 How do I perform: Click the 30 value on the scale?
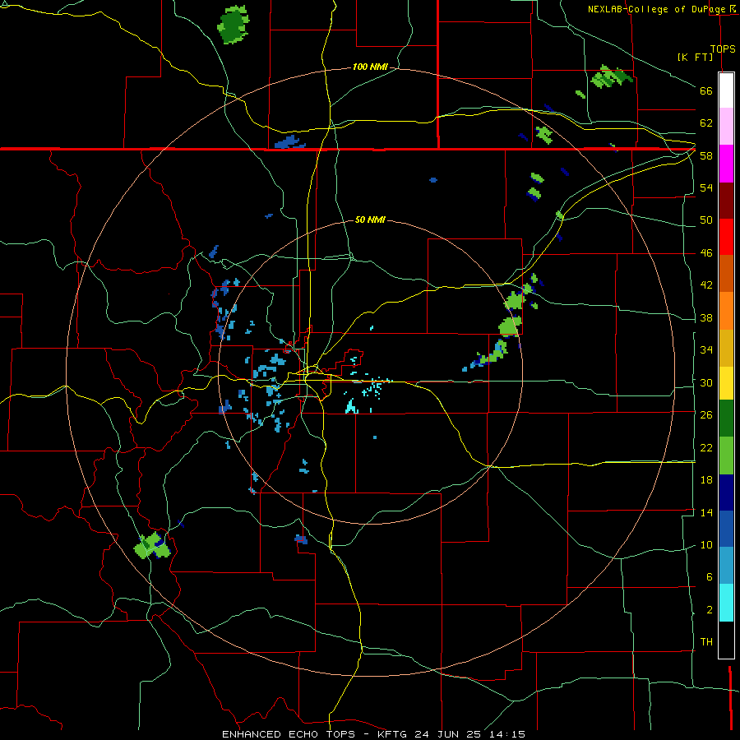[x=706, y=382]
